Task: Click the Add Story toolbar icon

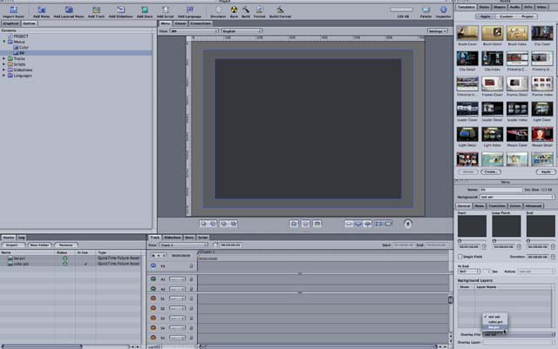Action: point(145,10)
